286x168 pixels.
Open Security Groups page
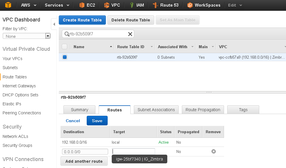tap(17, 145)
